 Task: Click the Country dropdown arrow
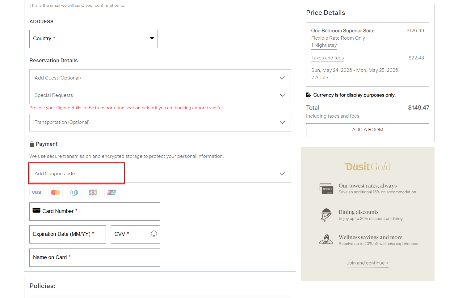pos(152,38)
